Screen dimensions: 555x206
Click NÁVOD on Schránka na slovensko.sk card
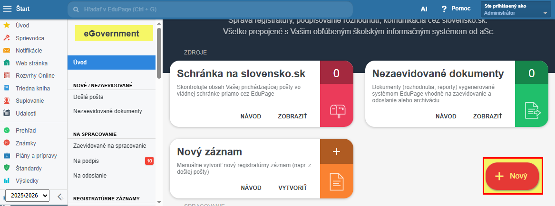[x=251, y=116]
